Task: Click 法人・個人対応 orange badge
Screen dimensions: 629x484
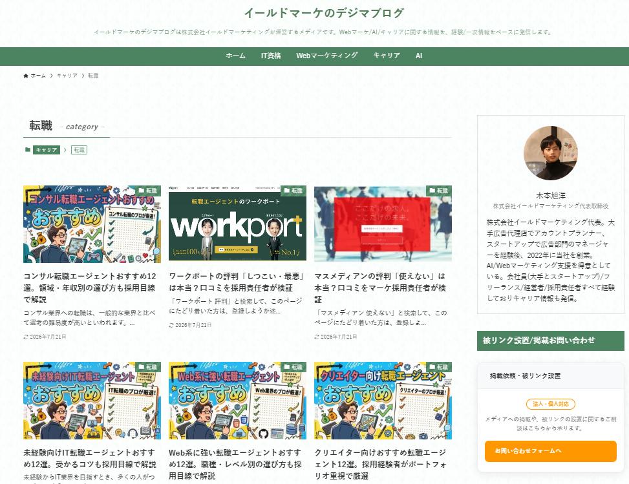Action: coord(550,405)
